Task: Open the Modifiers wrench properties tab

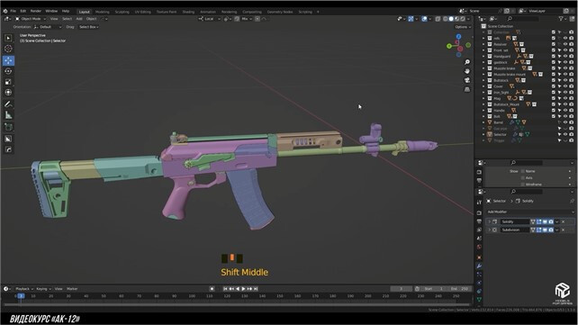Action: point(479,266)
